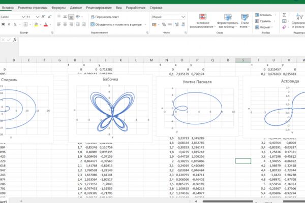Apply red font color A
Viewport: 305px width, 203px height.
(46, 24)
